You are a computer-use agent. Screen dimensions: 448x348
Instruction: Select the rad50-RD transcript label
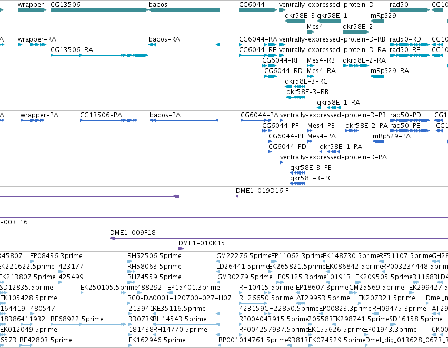coord(405,39)
